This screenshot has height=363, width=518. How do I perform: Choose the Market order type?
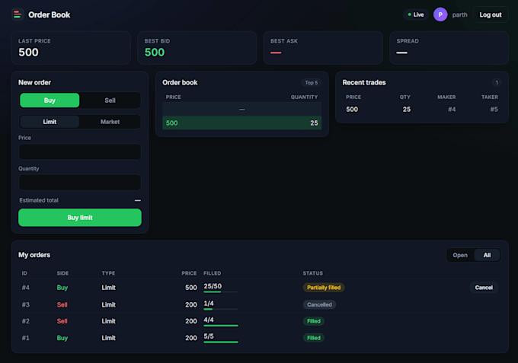(110, 122)
